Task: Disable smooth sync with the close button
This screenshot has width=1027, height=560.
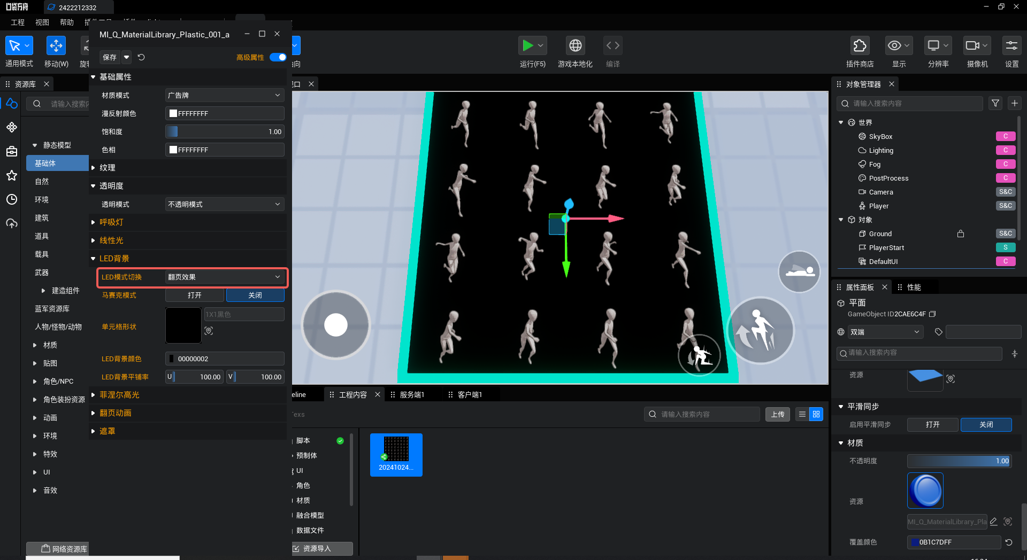Action: point(986,424)
